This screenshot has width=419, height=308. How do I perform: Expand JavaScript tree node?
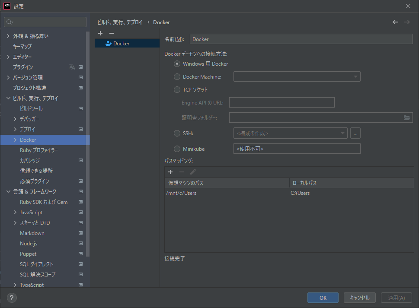pos(15,213)
